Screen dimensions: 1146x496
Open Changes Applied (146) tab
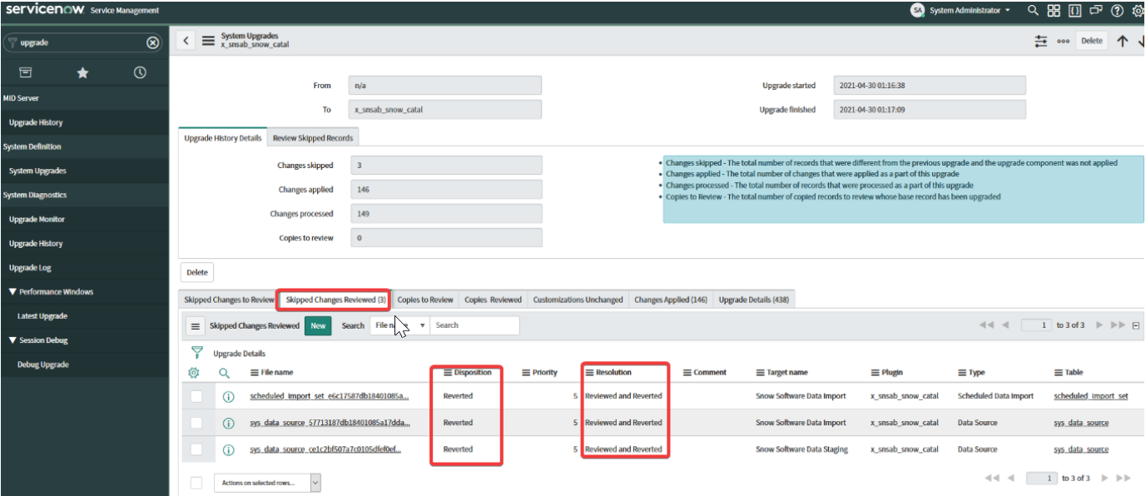pyautogui.click(x=671, y=300)
